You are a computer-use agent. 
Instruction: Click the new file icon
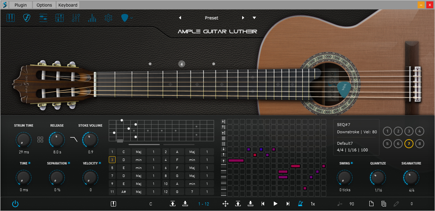(x=371, y=204)
